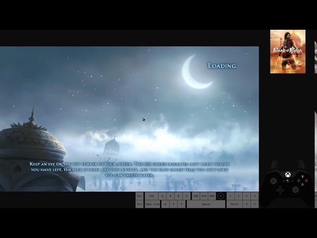Click the S key on keyboard overlay

(173, 204)
